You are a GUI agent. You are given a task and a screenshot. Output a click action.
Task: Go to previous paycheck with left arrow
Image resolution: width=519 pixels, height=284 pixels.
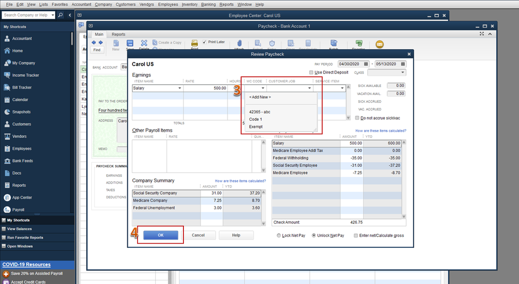point(94,42)
